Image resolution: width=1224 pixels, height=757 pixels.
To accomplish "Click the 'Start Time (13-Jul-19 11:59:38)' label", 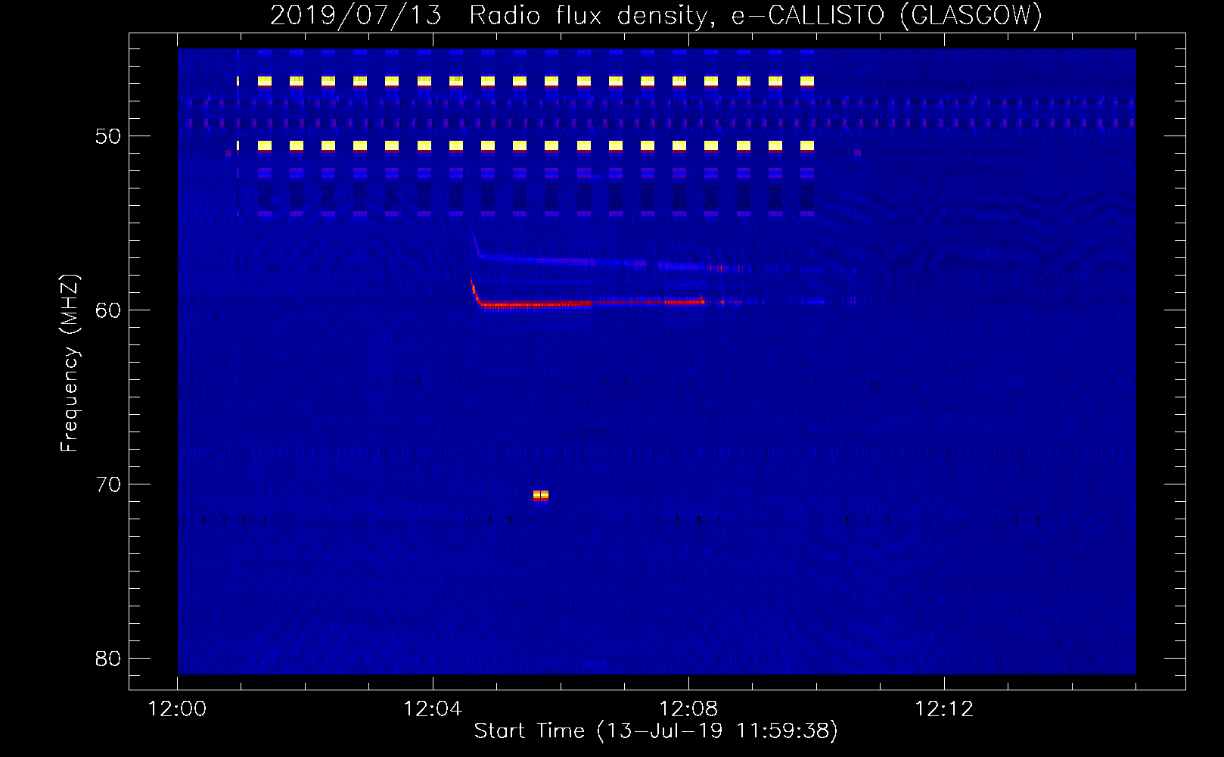I will point(656,731).
